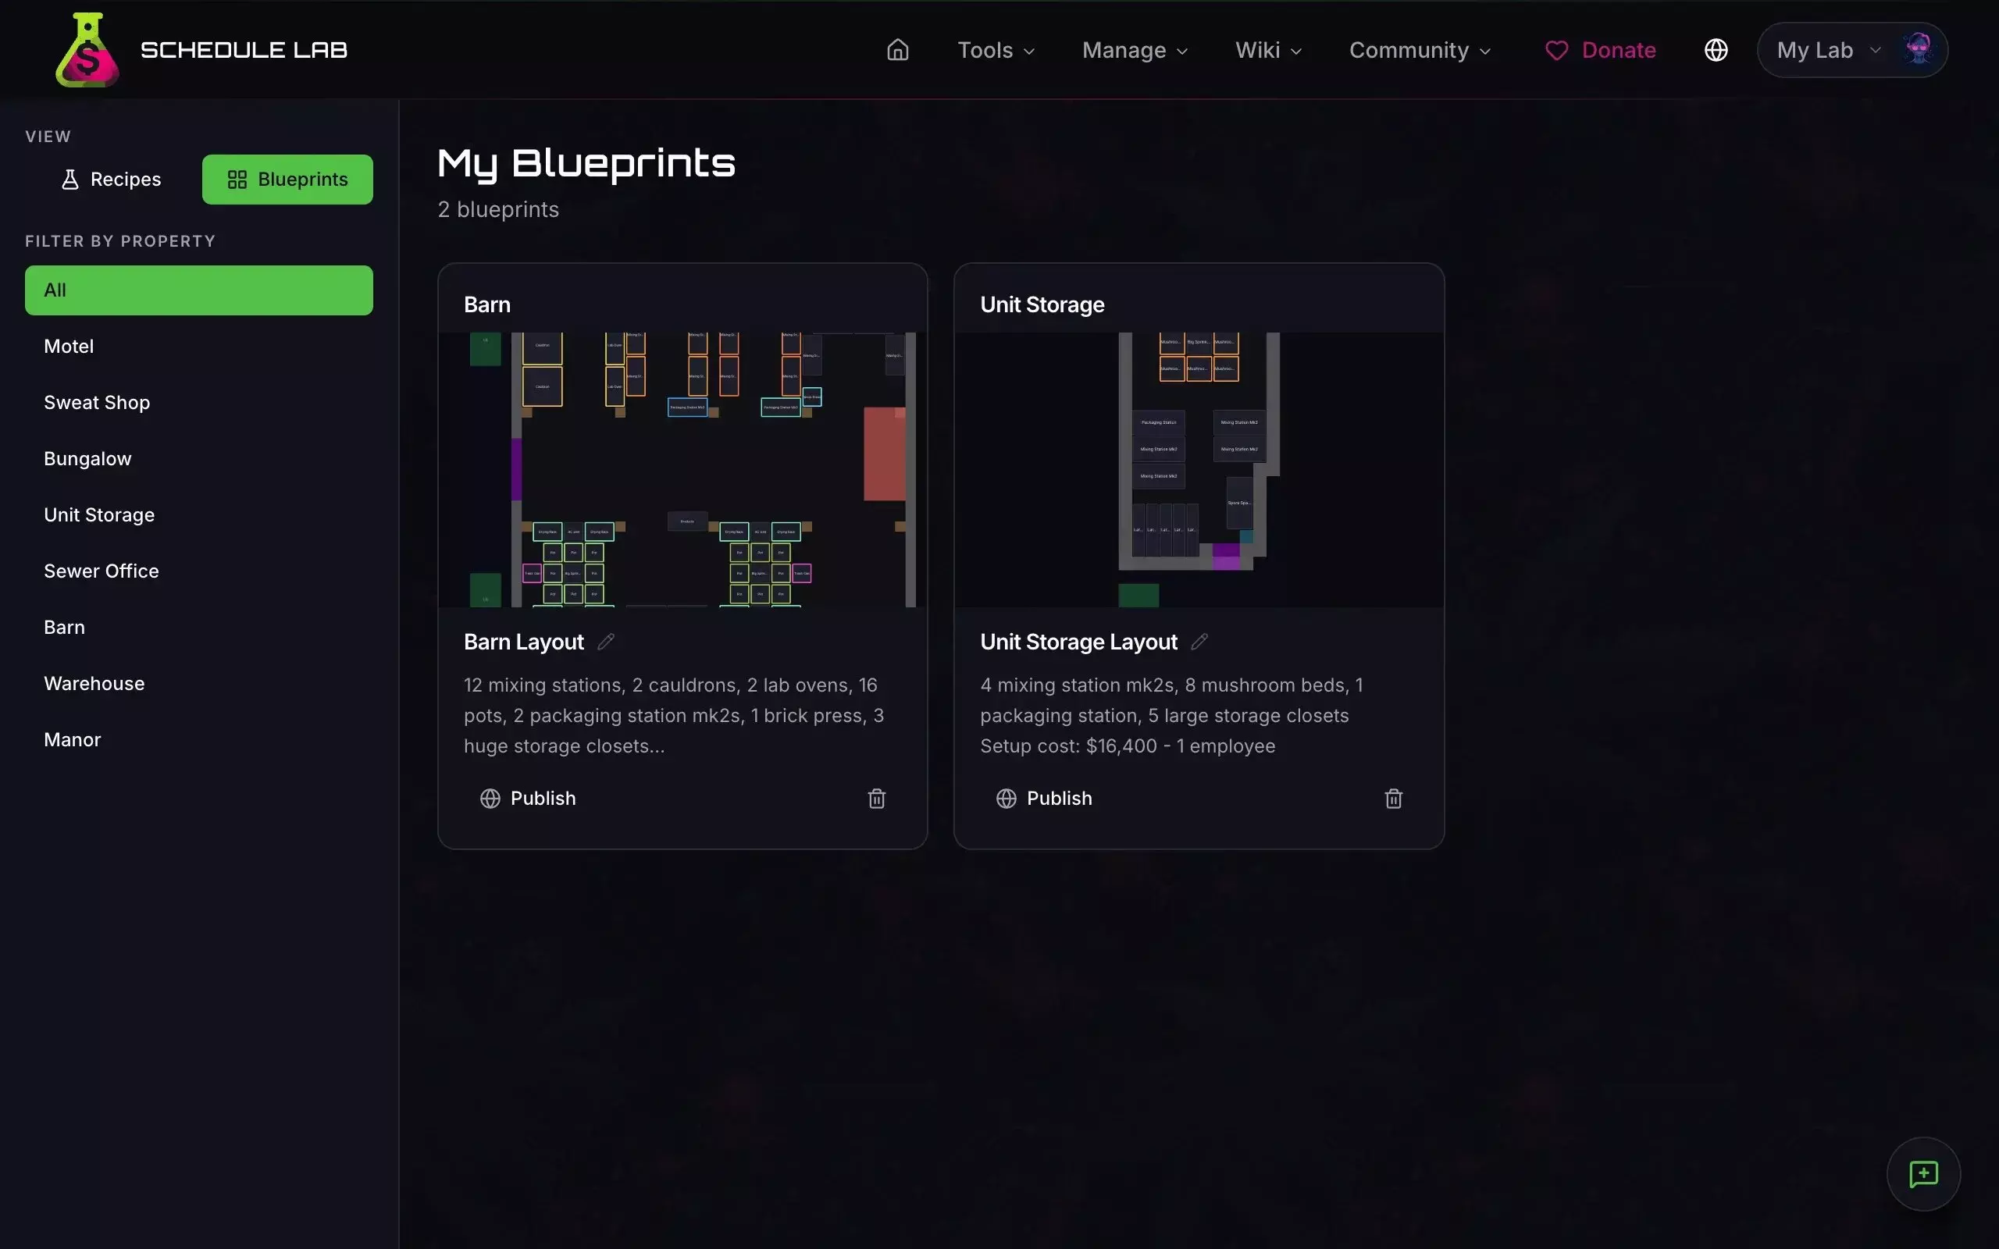Viewport: 1999px width, 1249px height.
Task: Open the Manage dropdown
Action: (1134, 51)
